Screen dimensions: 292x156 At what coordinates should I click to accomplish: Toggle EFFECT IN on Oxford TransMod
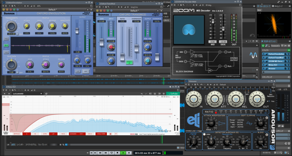click(x=129, y=62)
